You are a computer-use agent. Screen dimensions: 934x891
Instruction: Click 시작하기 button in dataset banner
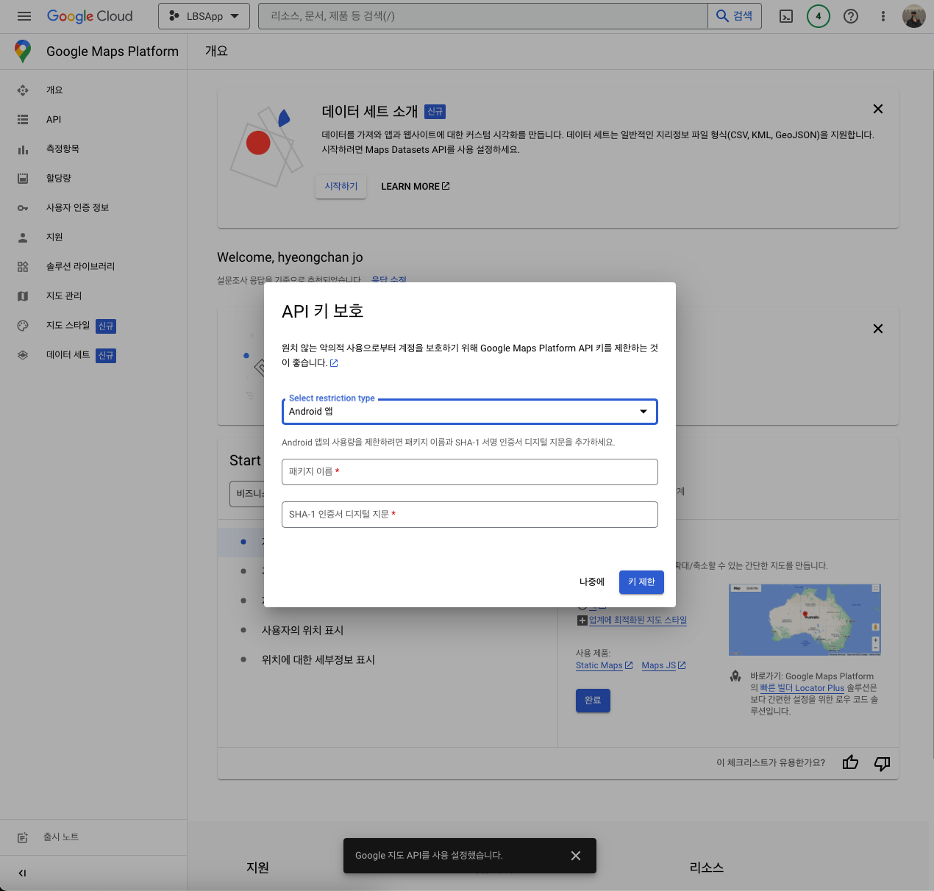click(341, 186)
